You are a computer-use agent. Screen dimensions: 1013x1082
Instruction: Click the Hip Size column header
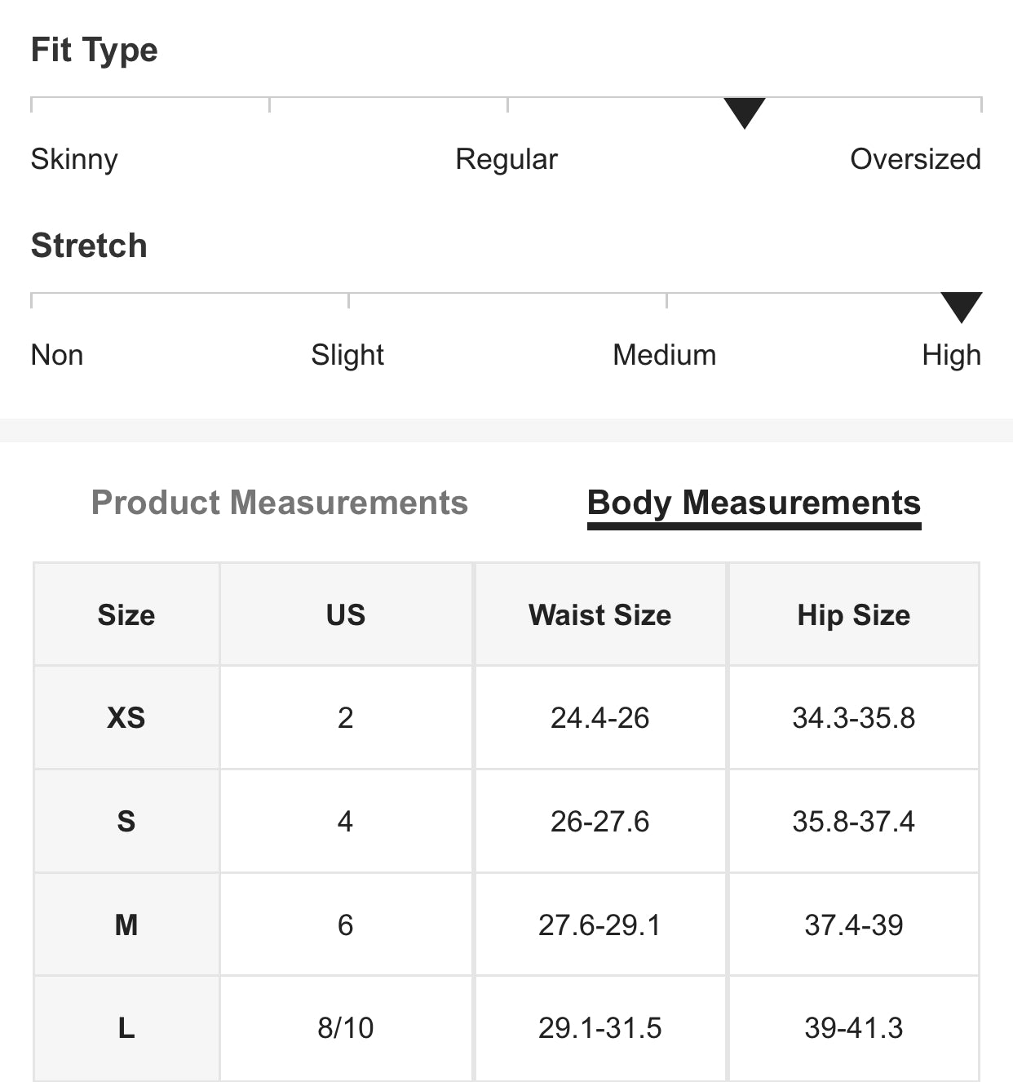pos(853,614)
